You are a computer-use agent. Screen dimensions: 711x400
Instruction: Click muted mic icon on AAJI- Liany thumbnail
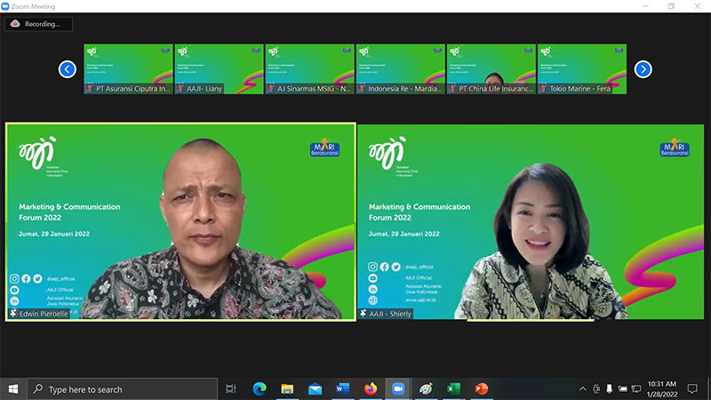click(x=180, y=89)
